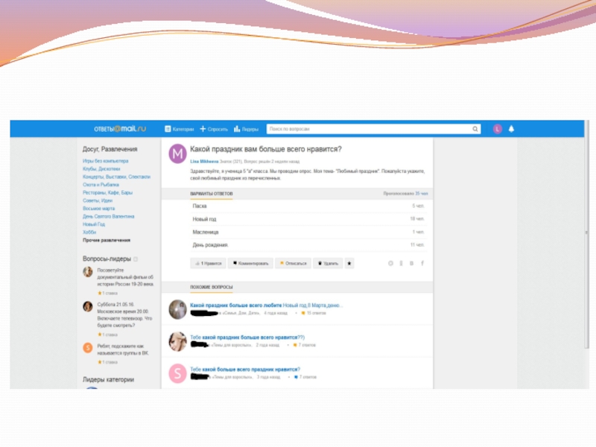The height and width of the screenshot is (447, 596).
Task: Open question Тебе какой больше всего праздник нравится
Action: (245, 369)
